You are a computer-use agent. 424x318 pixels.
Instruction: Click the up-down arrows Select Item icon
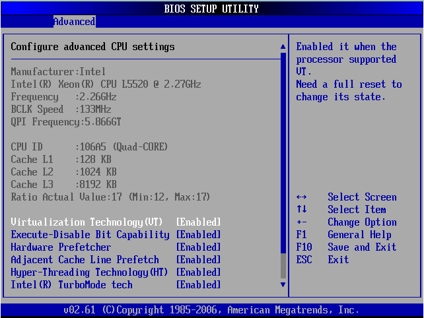pyautogui.click(x=302, y=209)
